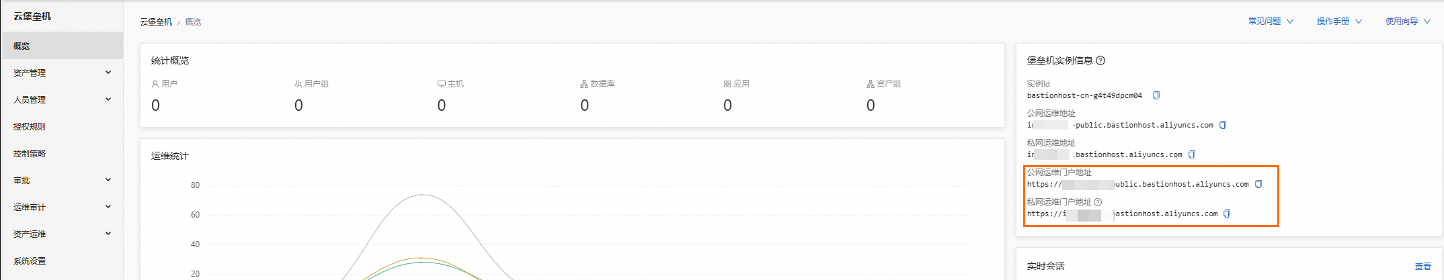This screenshot has height=280, width=1444.
Task: Click 云堡垒机 breadcrumb link
Action: pyautogui.click(x=156, y=22)
